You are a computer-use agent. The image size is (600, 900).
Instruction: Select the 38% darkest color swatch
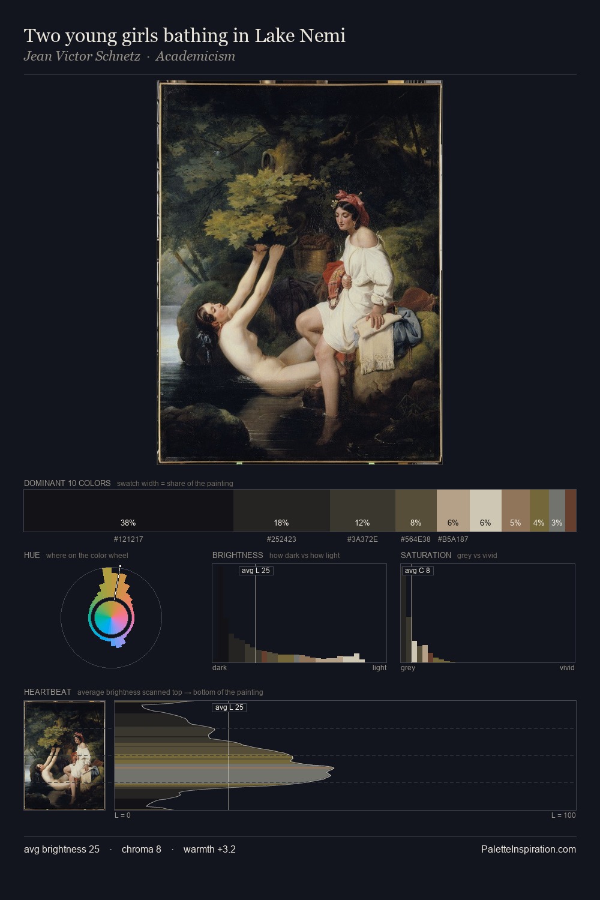click(x=128, y=511)
